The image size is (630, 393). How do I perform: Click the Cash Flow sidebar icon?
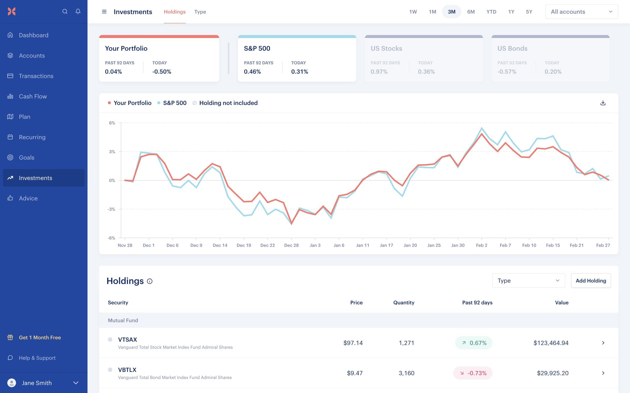(x=11, y=96)
